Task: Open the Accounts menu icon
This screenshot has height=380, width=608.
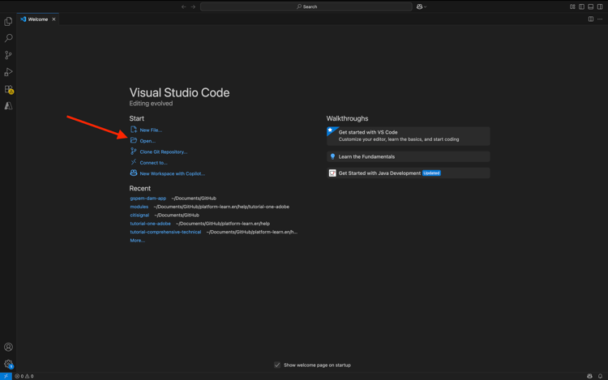Action: coord(8,347)
